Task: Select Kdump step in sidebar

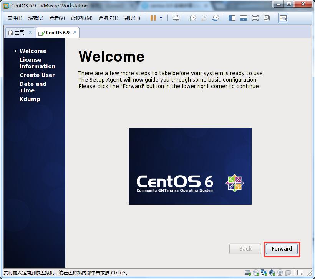Action: [x=30, y=99]
